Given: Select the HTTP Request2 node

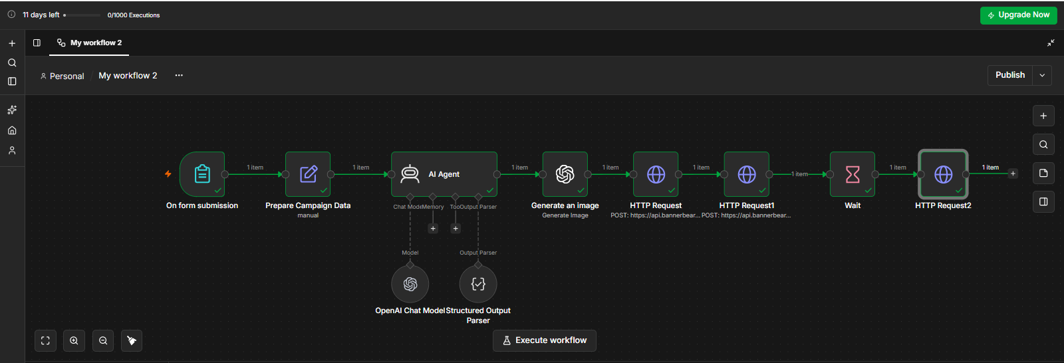Looking at the screenshot, I should [943, 174].
